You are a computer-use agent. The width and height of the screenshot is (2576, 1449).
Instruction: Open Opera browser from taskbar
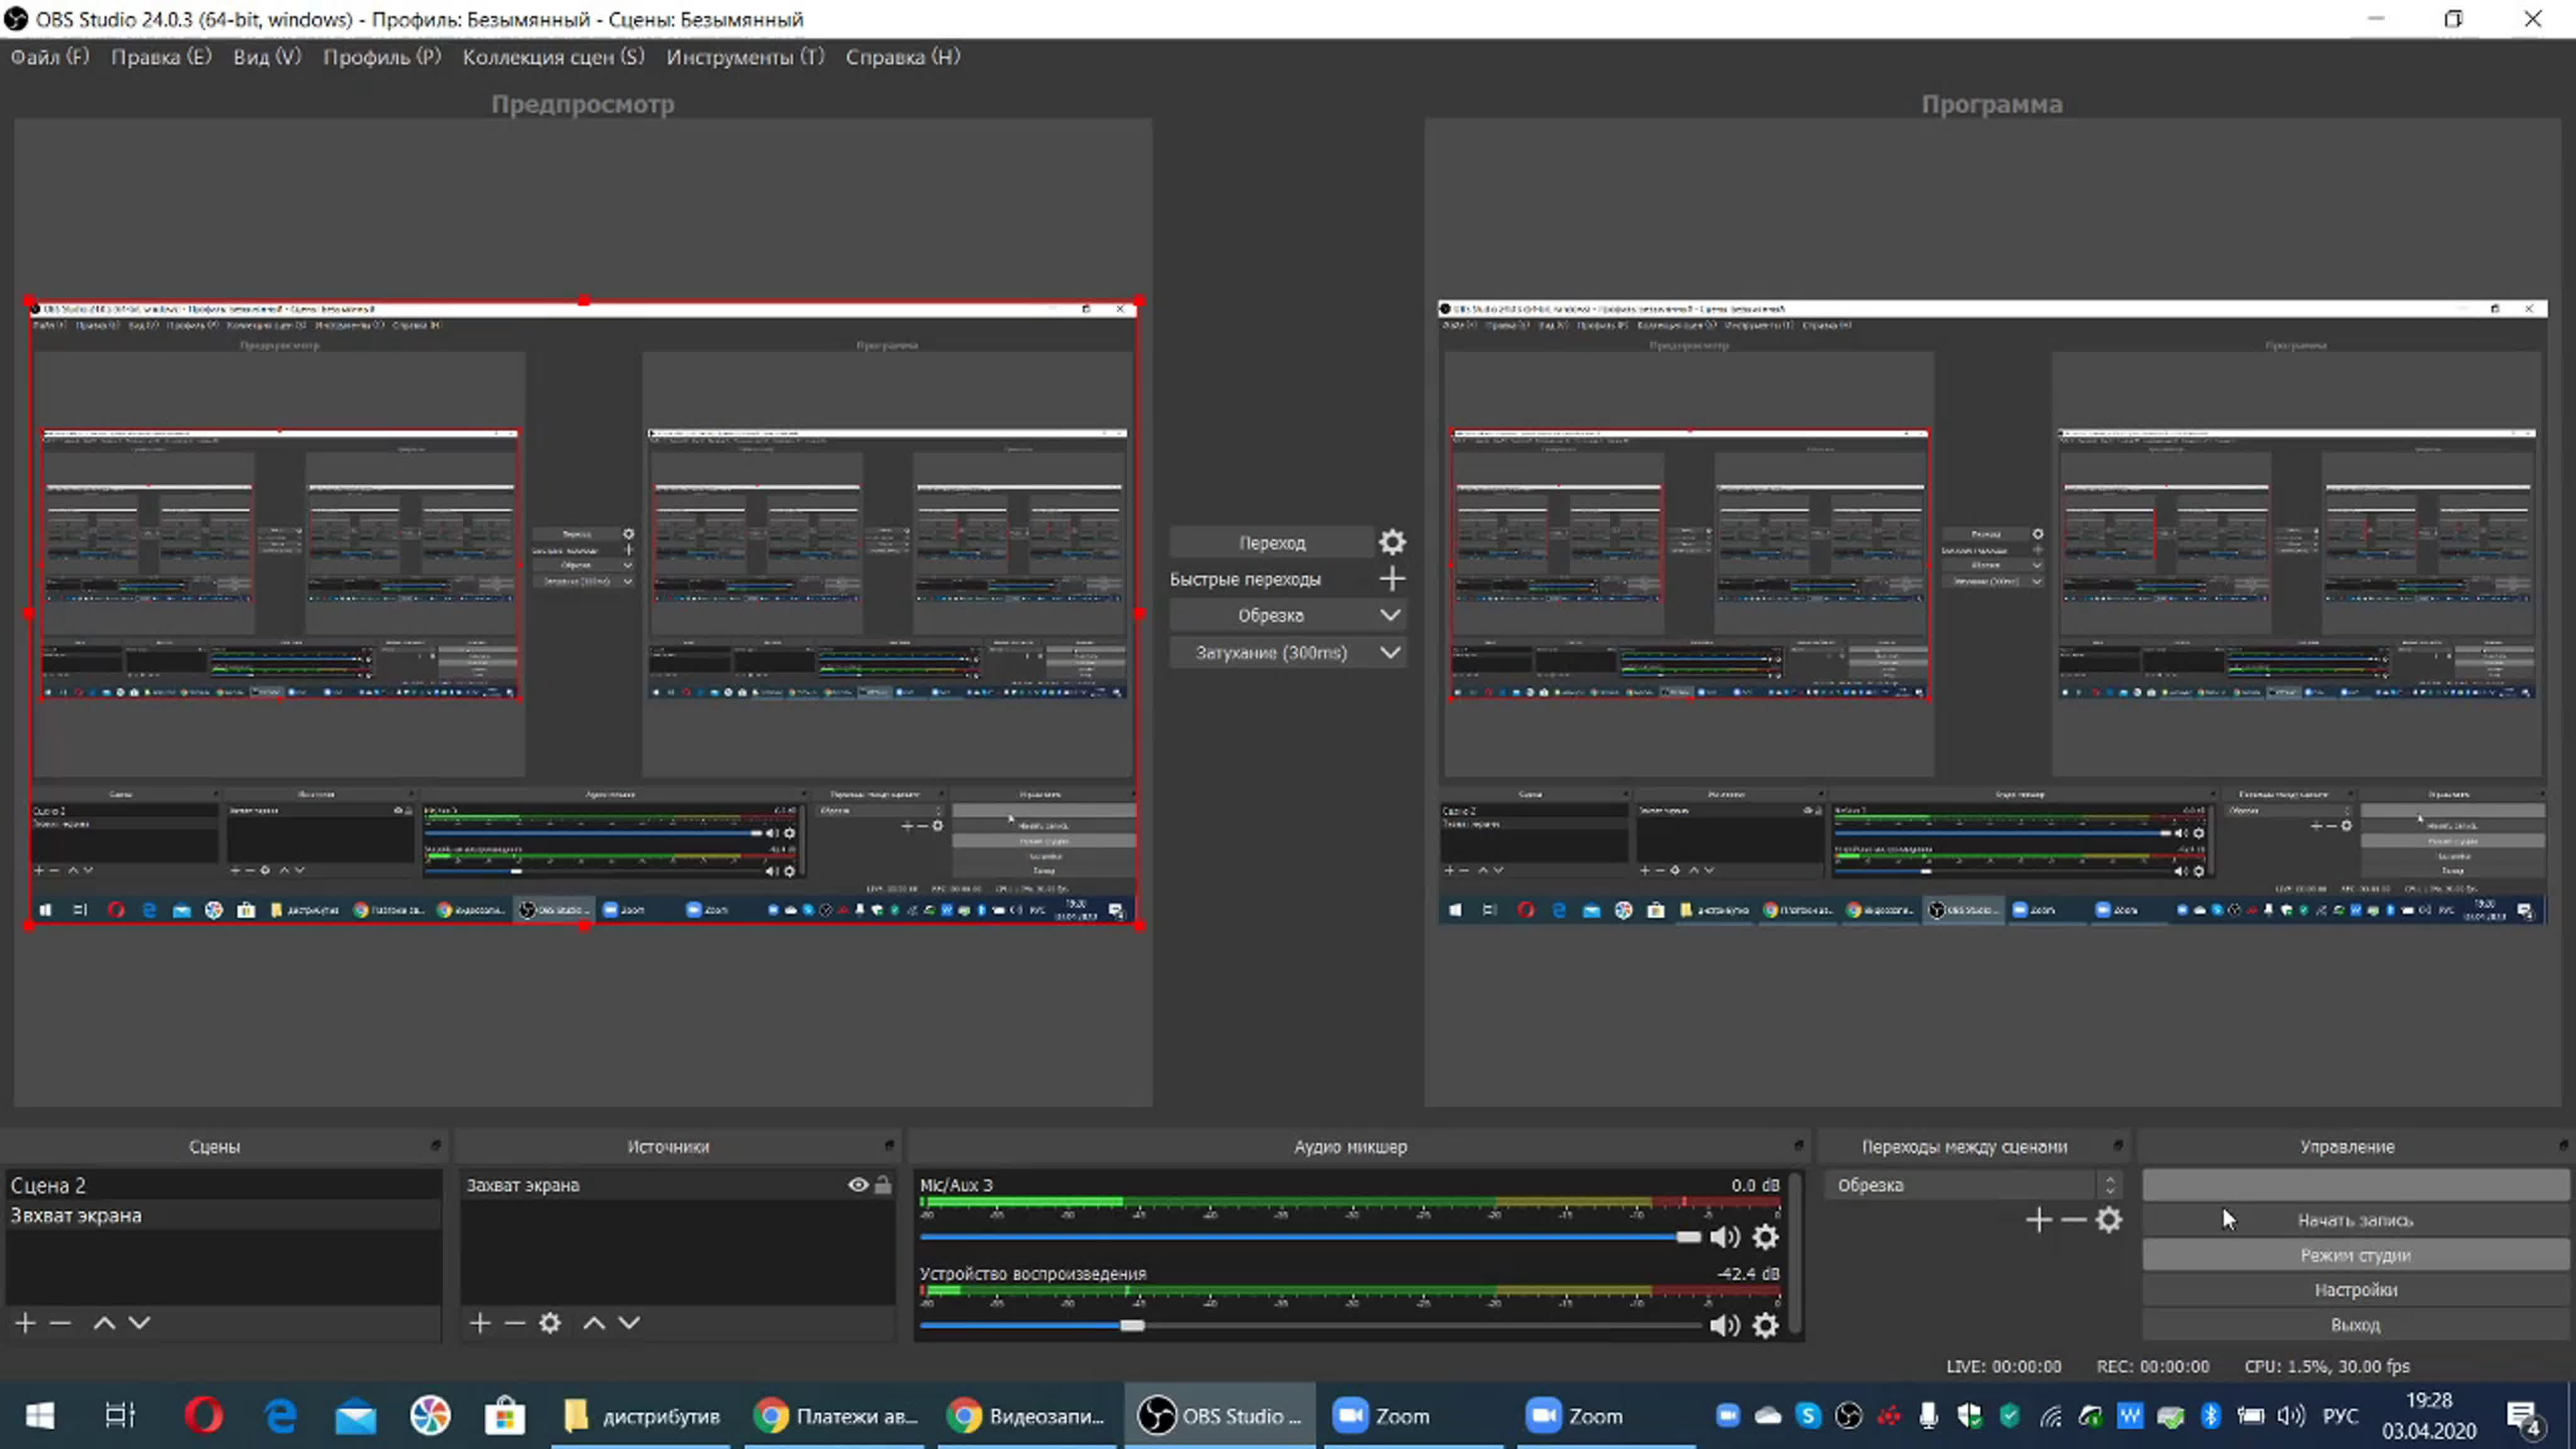[x=203, y=1416]
